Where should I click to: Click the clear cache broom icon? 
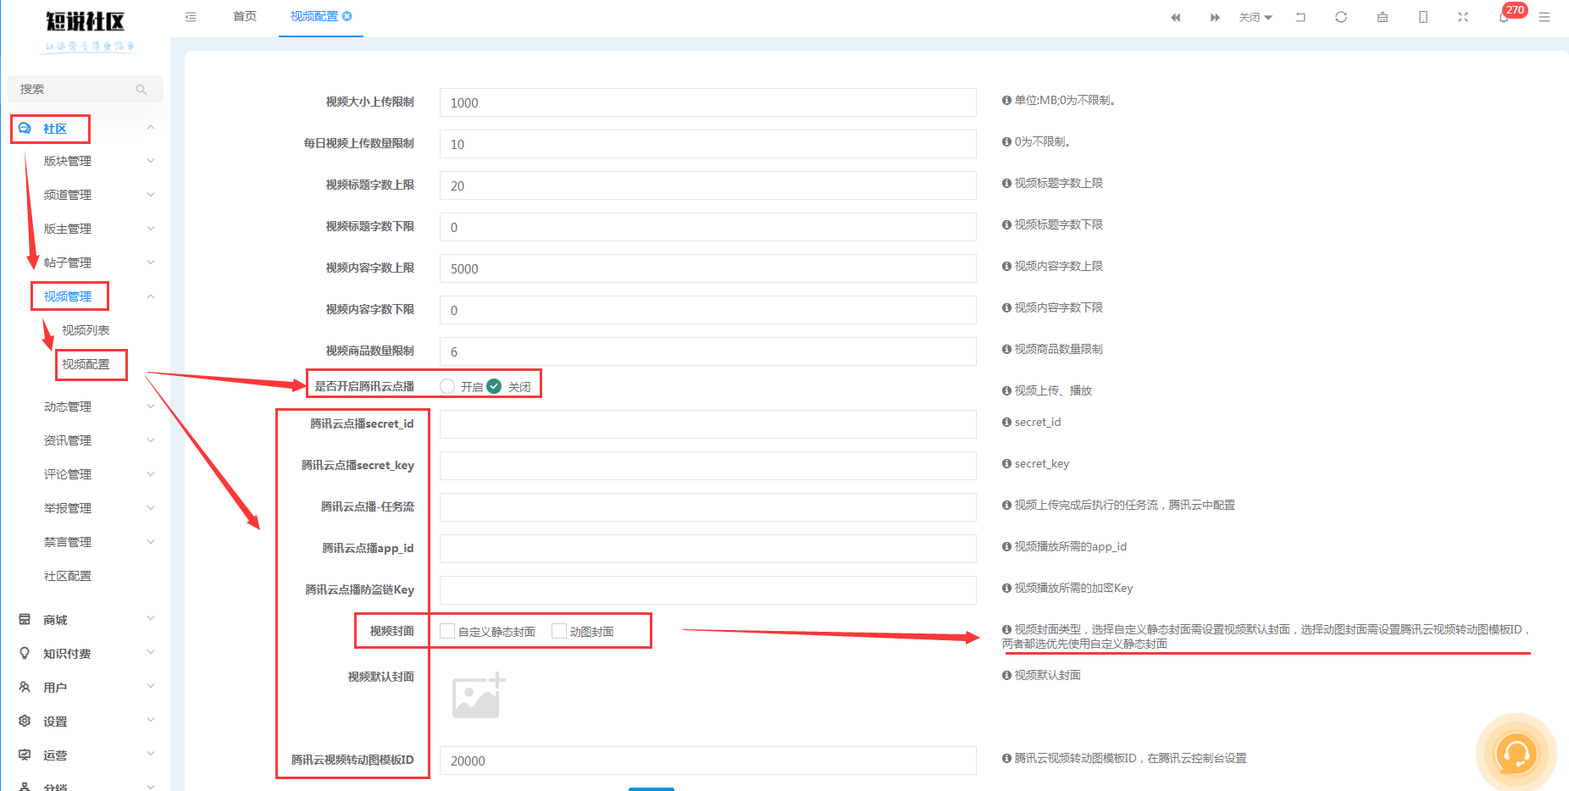tap(1383, 17)
